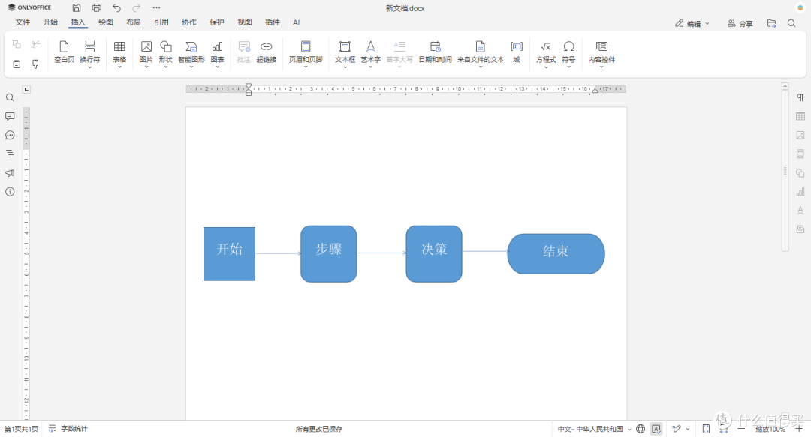Click the zoom out minus button
This screenshot has height=437, width=811.
point(742,429)
